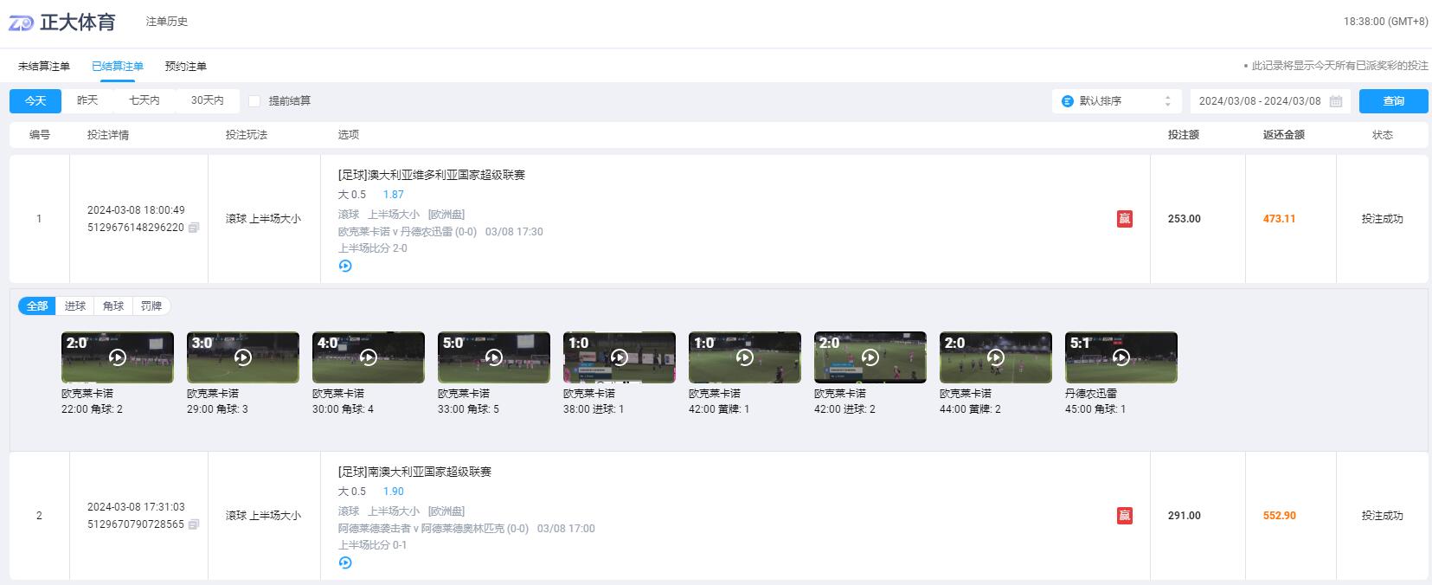Screen dimensions: 1432x585
Task: Select the 今天 date filter button
Action: (35, 101)
